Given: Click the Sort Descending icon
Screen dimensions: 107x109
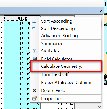Looking at the screenshot, I should [34, 28].
